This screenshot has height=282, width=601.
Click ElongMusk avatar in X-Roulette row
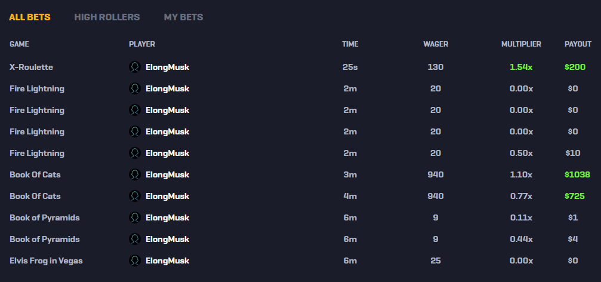click(135, 67)
